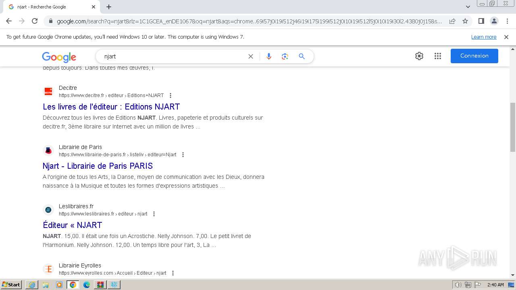
Task: Sign in with the Connexion button
Action: [474, 56]
